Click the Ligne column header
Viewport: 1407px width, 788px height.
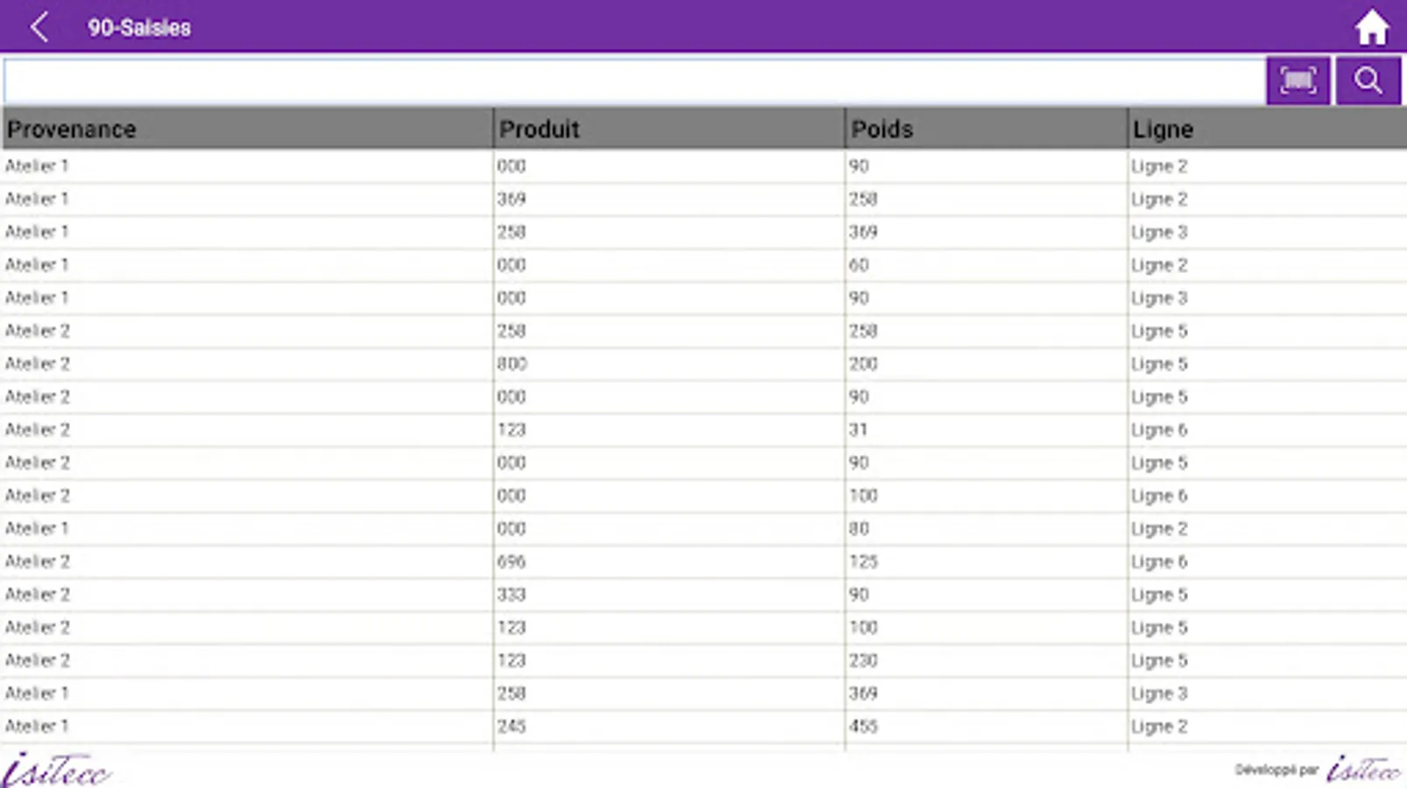click(1266, 129)
